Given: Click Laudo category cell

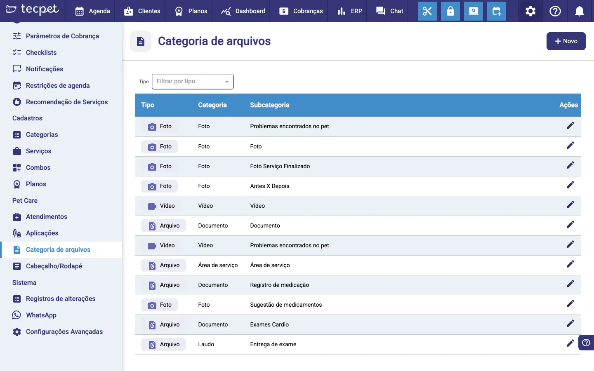Looking at the screenshot, I should tap(206, 344).
